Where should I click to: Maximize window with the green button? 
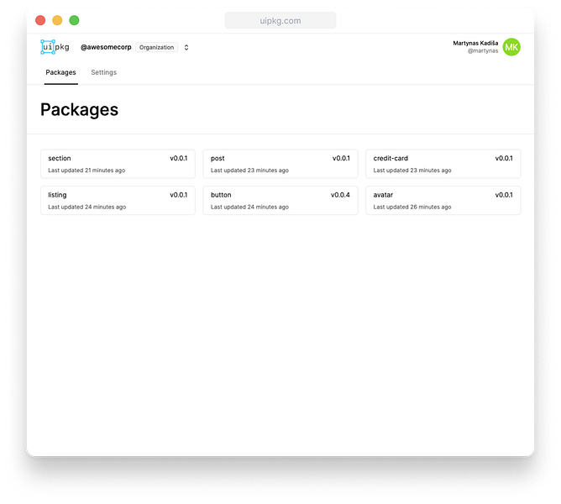pyautogui.click(x=74, y=20)
